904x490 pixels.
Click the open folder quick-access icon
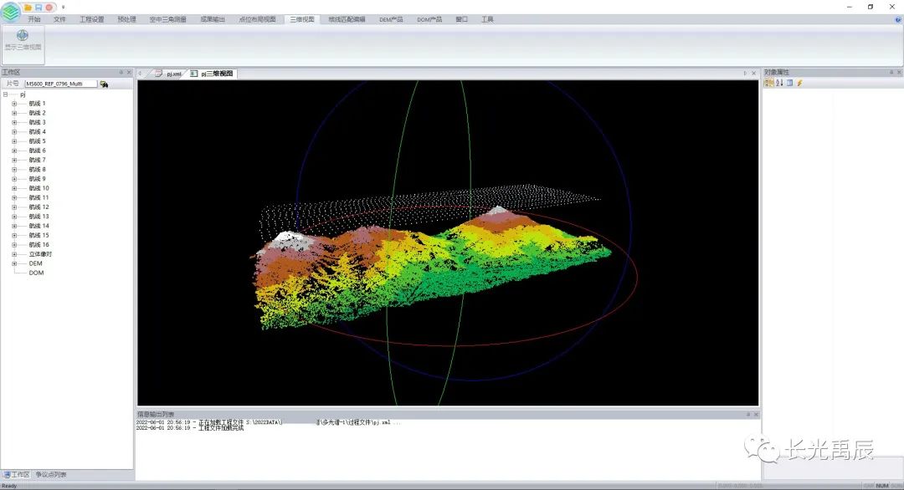point(29,7)
